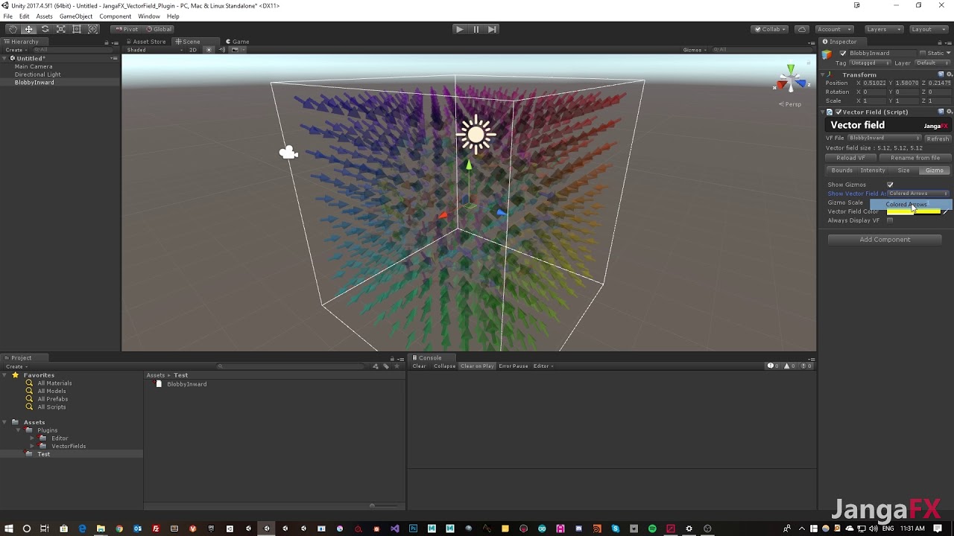Toggle Pivot handle position button
The height and width of the screenshot is (536, 954).
126,29
